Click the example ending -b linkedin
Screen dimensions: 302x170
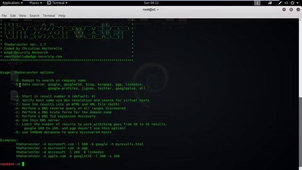click(60, 152)
